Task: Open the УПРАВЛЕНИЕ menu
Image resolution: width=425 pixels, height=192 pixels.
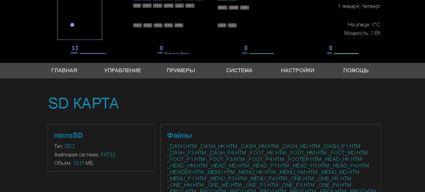Action: coord(123,70)
